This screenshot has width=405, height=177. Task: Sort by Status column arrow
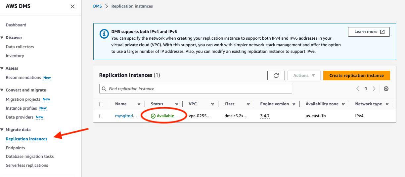click(x=177, y=104)
